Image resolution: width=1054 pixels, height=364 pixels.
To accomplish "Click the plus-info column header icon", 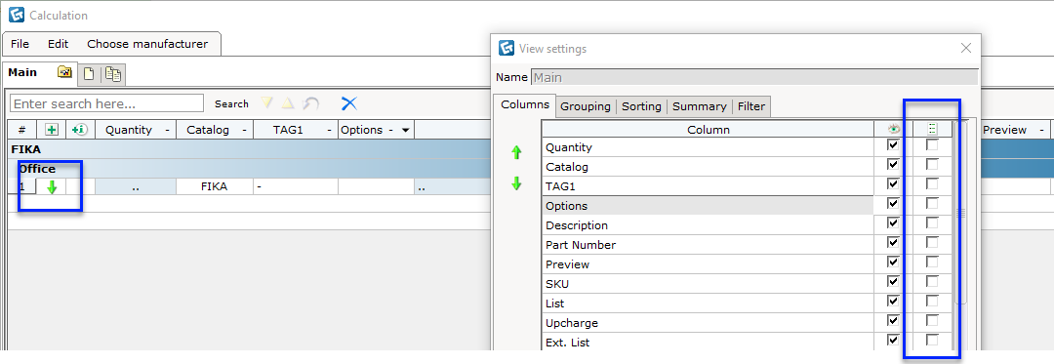I will (x=80, y=130).
